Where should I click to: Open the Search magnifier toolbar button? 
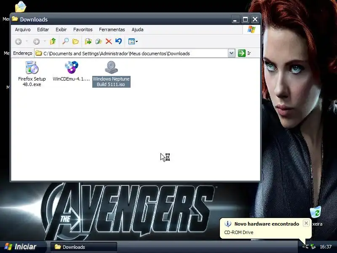tap(65, 41)
